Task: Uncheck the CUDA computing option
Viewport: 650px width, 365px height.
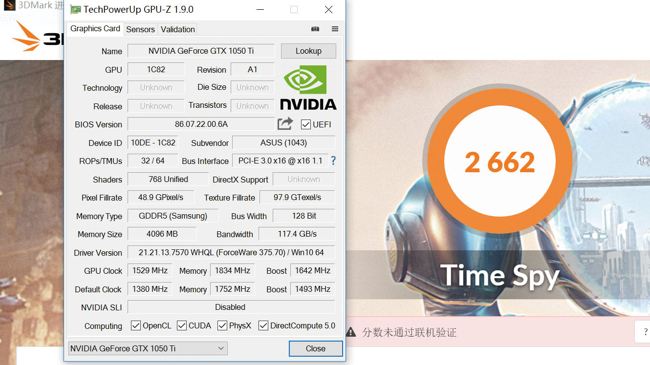Action: point(182,325)
